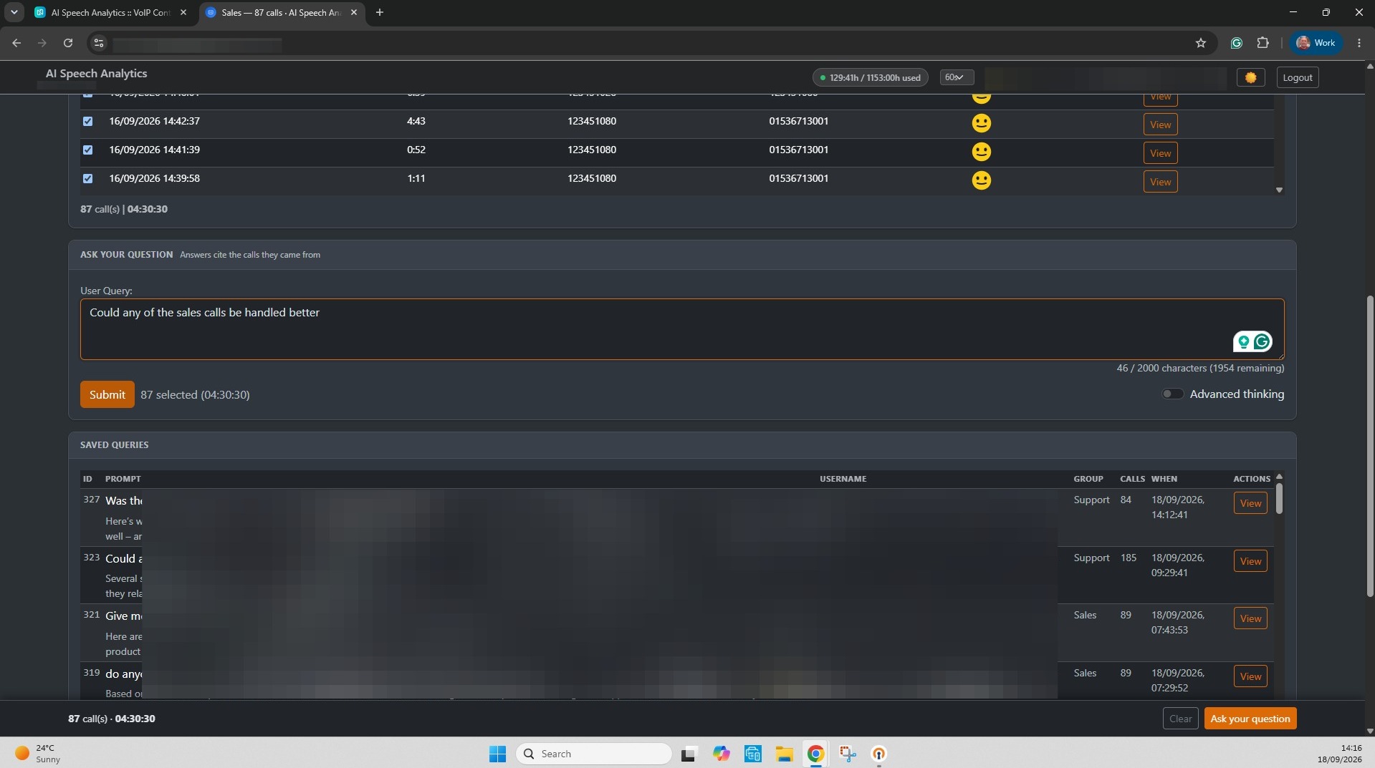Bookmark this page with star icon
The image size is (1375, 768).
tap(1201, 43)
